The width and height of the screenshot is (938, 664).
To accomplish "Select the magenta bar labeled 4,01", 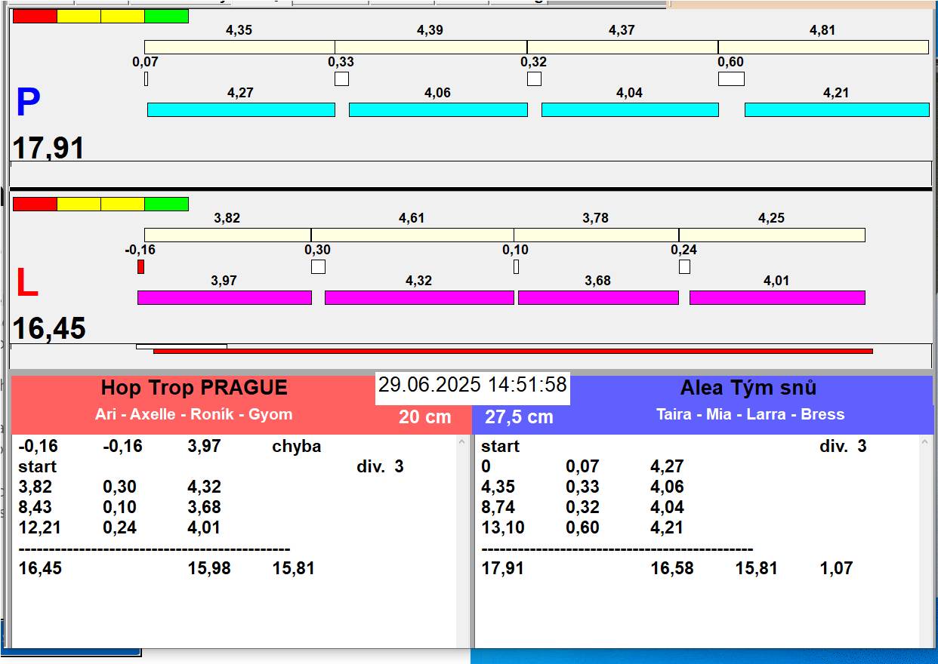I will point(777,297).
